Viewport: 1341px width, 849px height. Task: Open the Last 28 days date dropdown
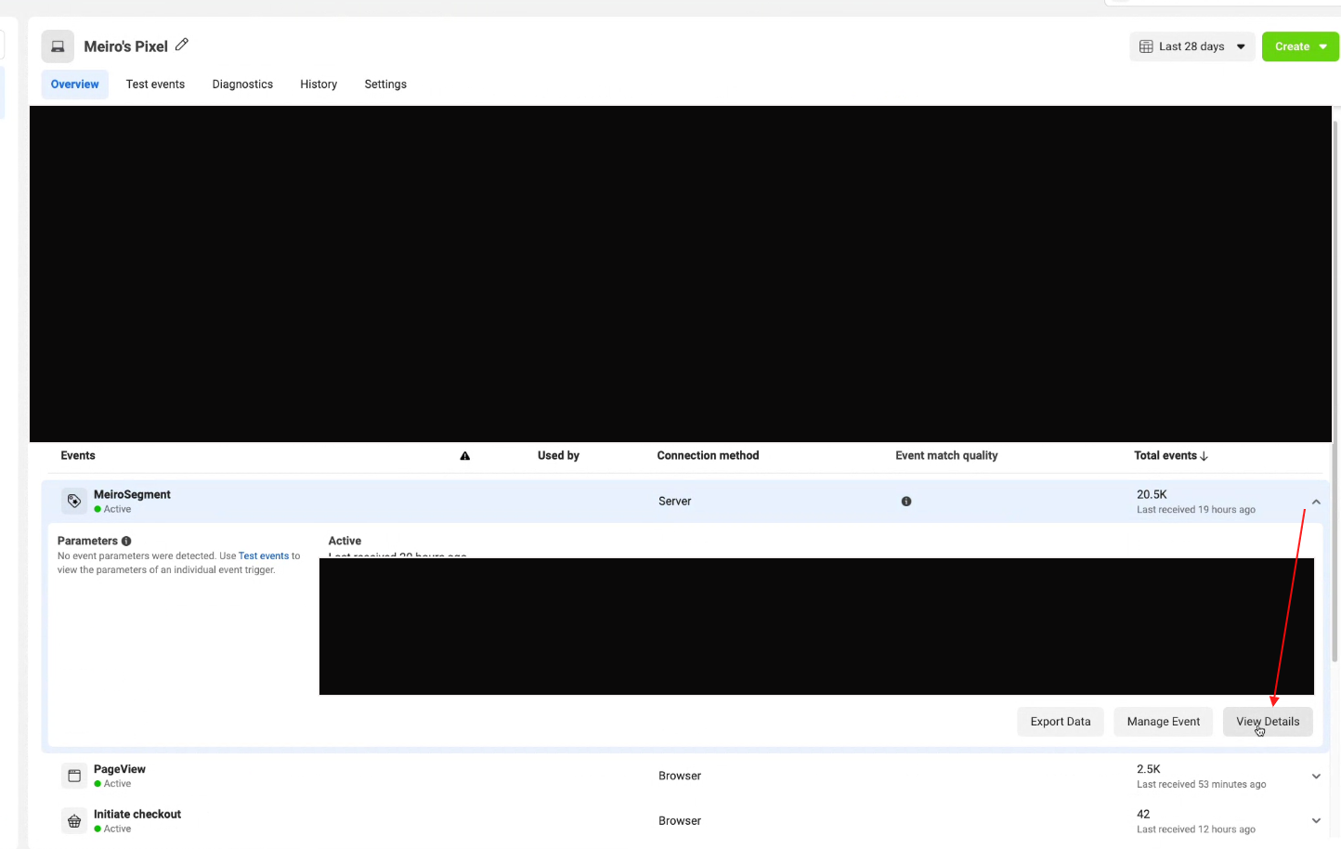[x=1192, y=46]
